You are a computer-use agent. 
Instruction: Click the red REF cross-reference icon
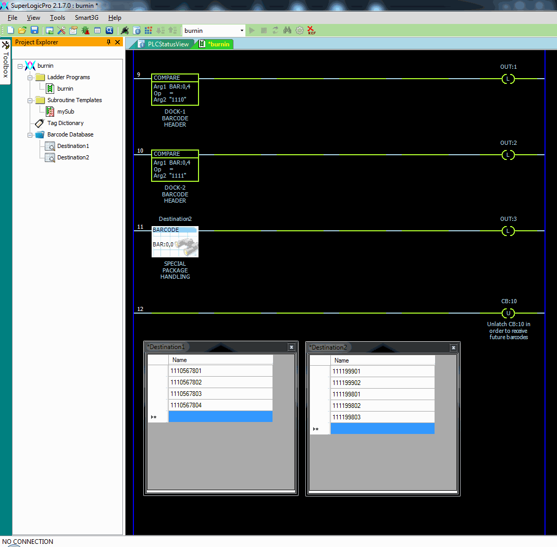point(311,31)
